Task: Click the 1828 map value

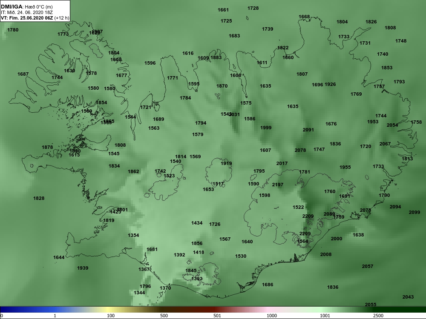Action: [x=39, y=199]
